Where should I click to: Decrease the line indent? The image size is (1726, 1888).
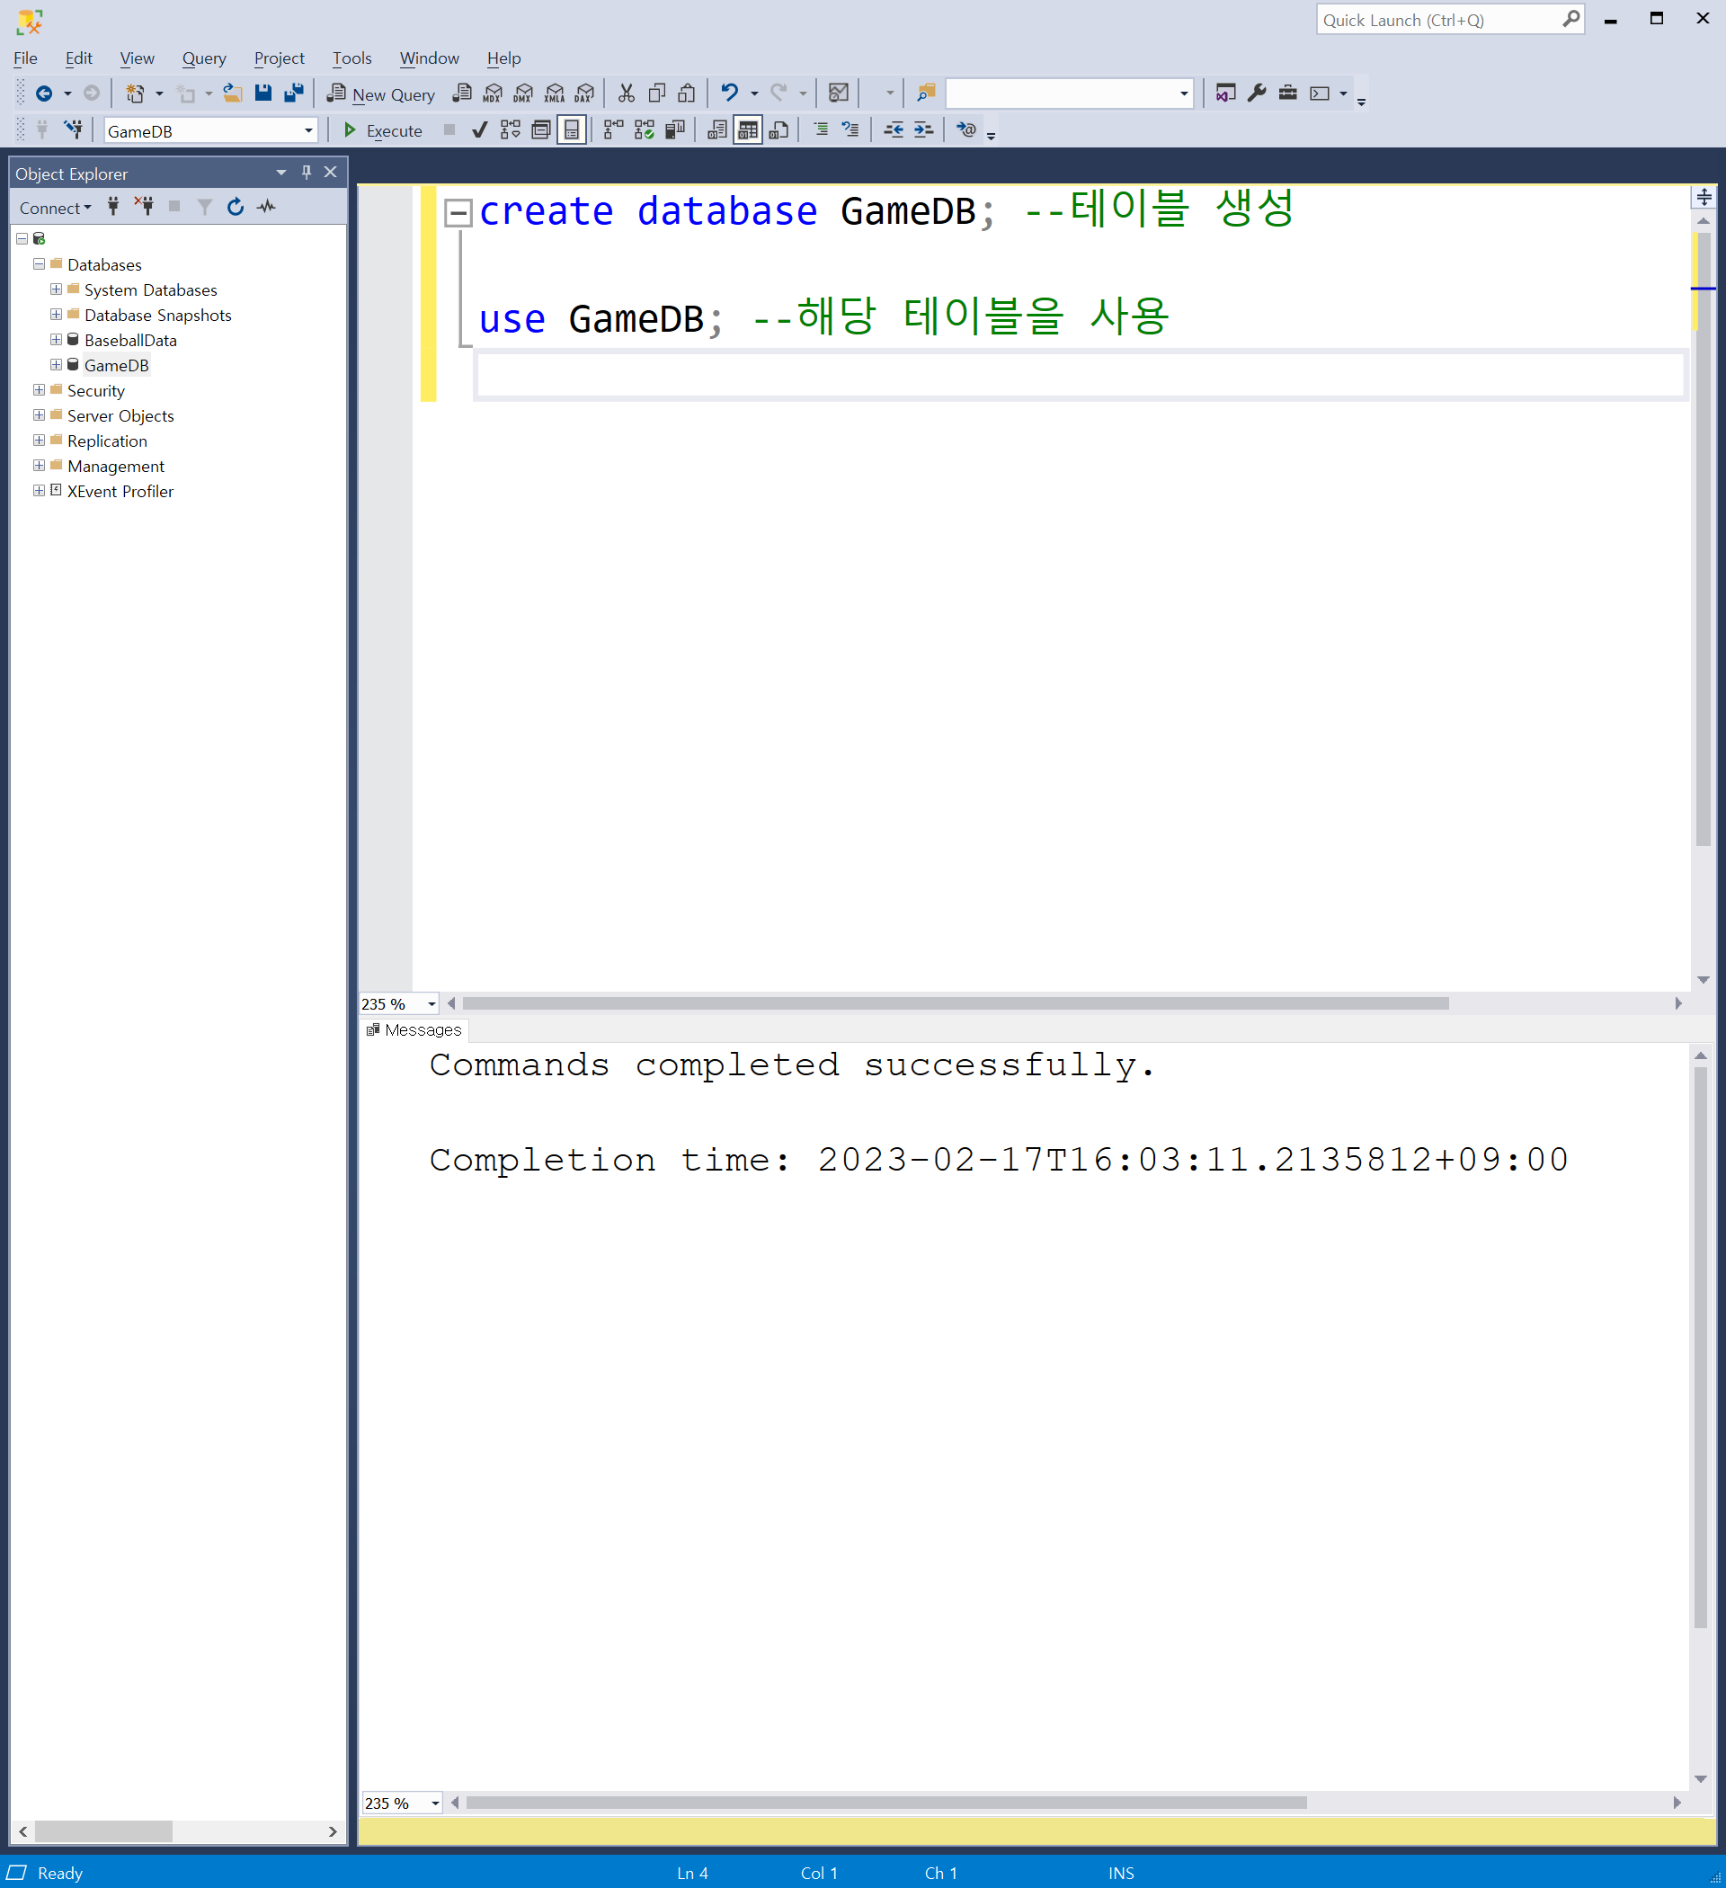(x=894, y=130)
